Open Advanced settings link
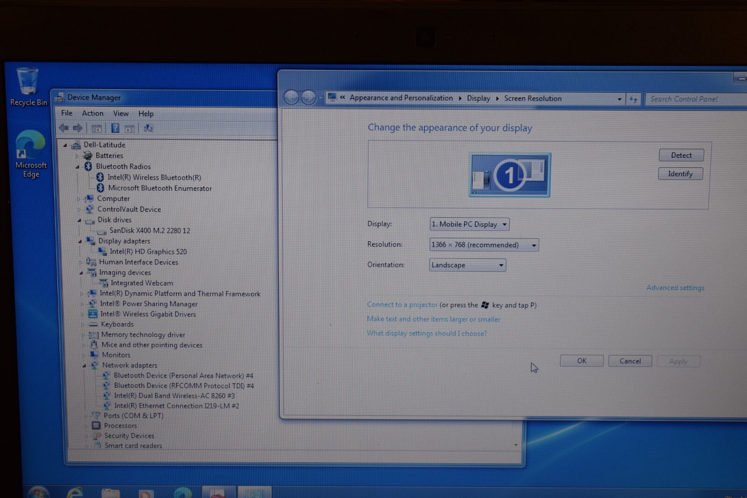This screenshot has height=498, width=747. click(x=675, y=288)
